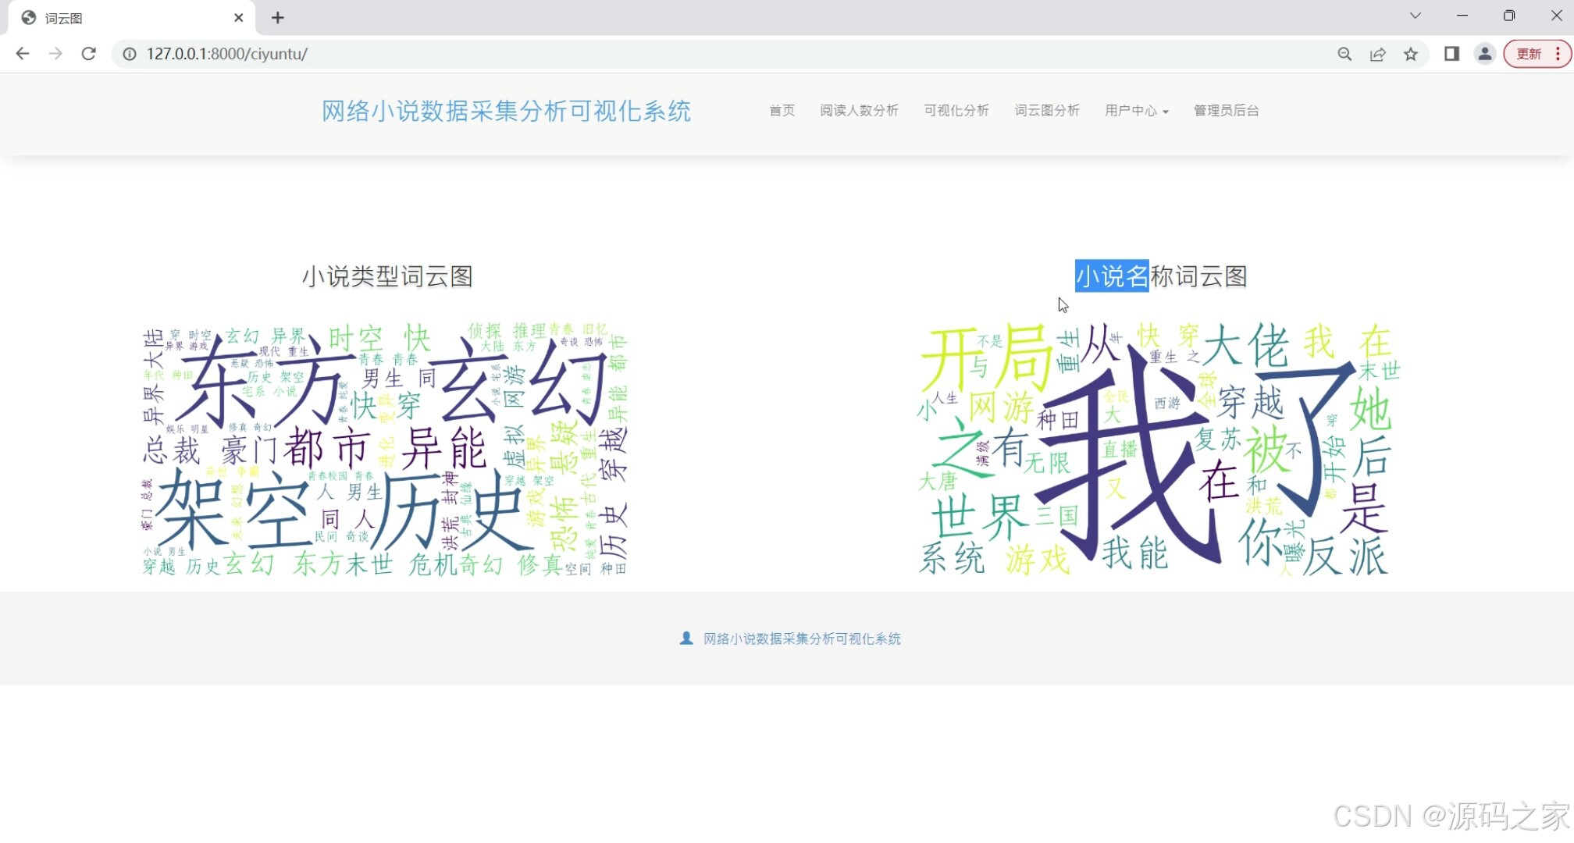This screenshot has height=843, width=1574.
Task: Reload the current page
Action: (x=87, y=54)
